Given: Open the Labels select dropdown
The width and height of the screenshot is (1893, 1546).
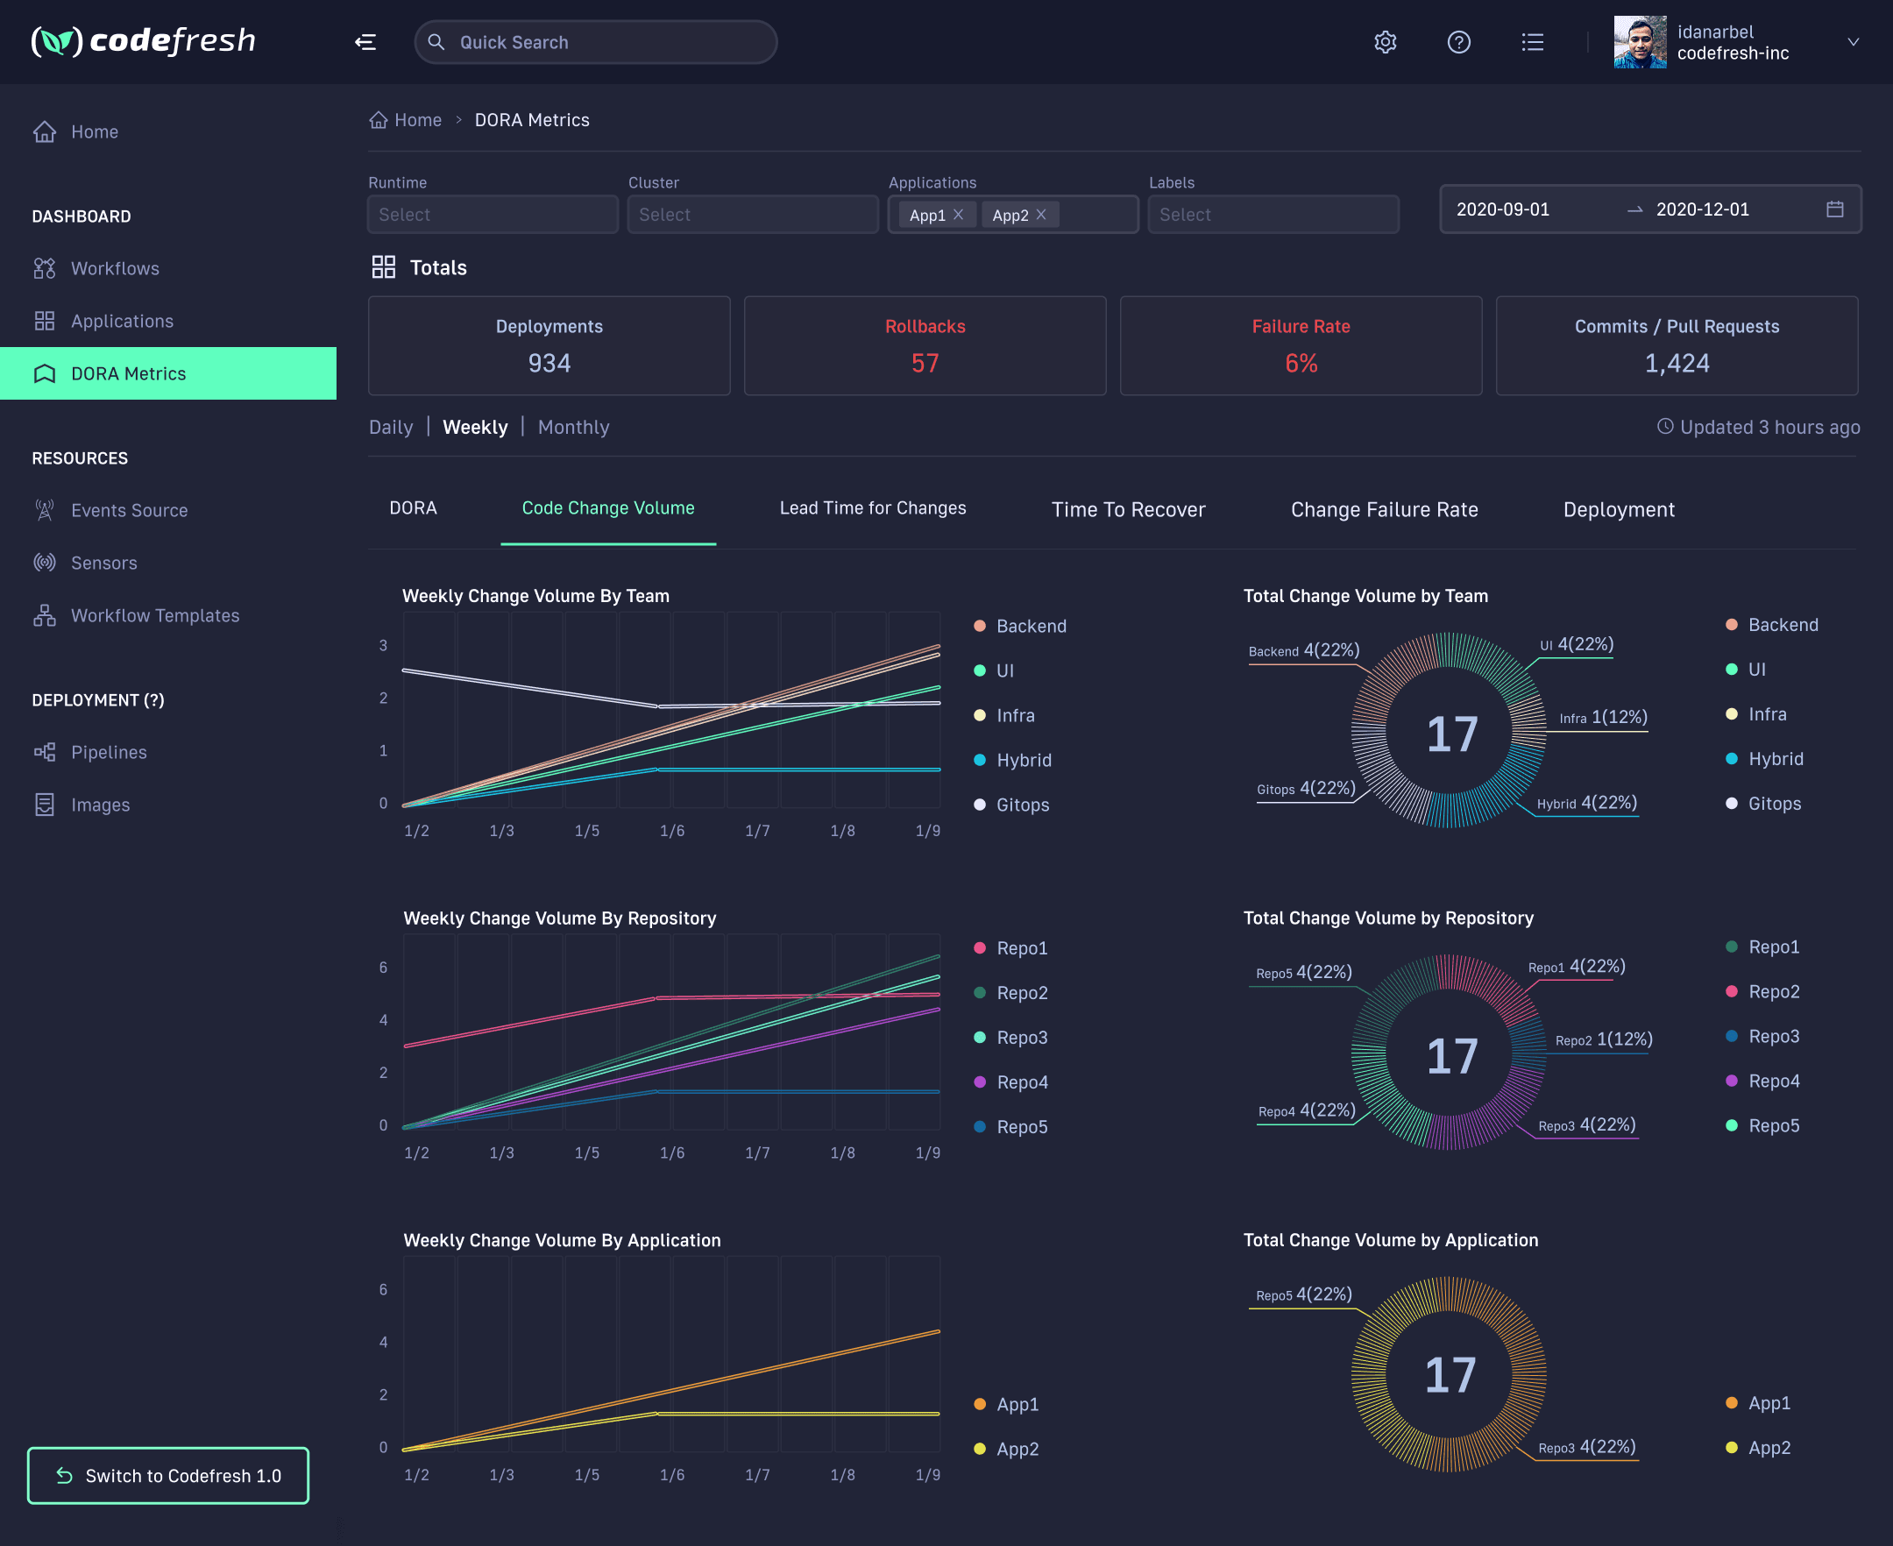Looking at the screenshot, I should pyautogui.click(x=1273, y=215).
